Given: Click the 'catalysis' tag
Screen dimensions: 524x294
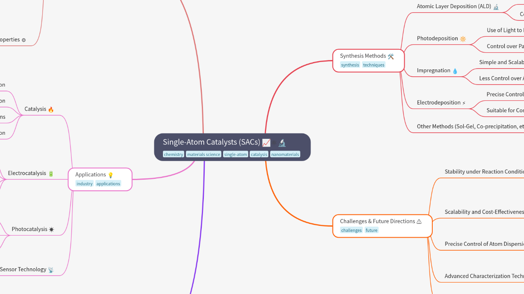Looking at the screenshot, I should click(259, 154).
